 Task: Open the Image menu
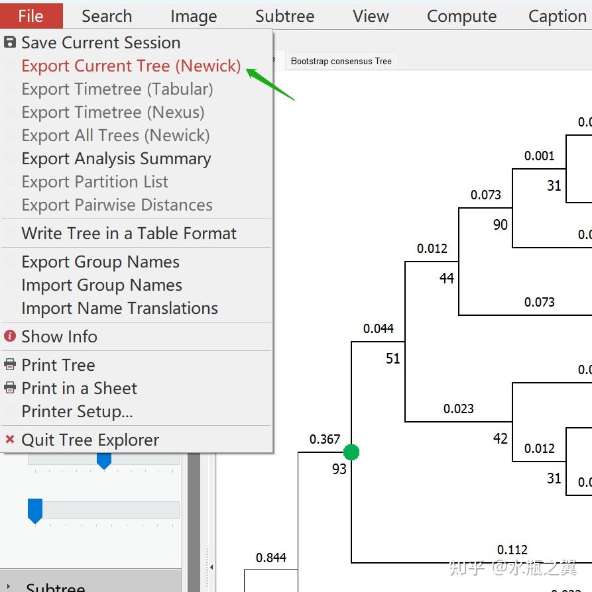tap(194, 17)
